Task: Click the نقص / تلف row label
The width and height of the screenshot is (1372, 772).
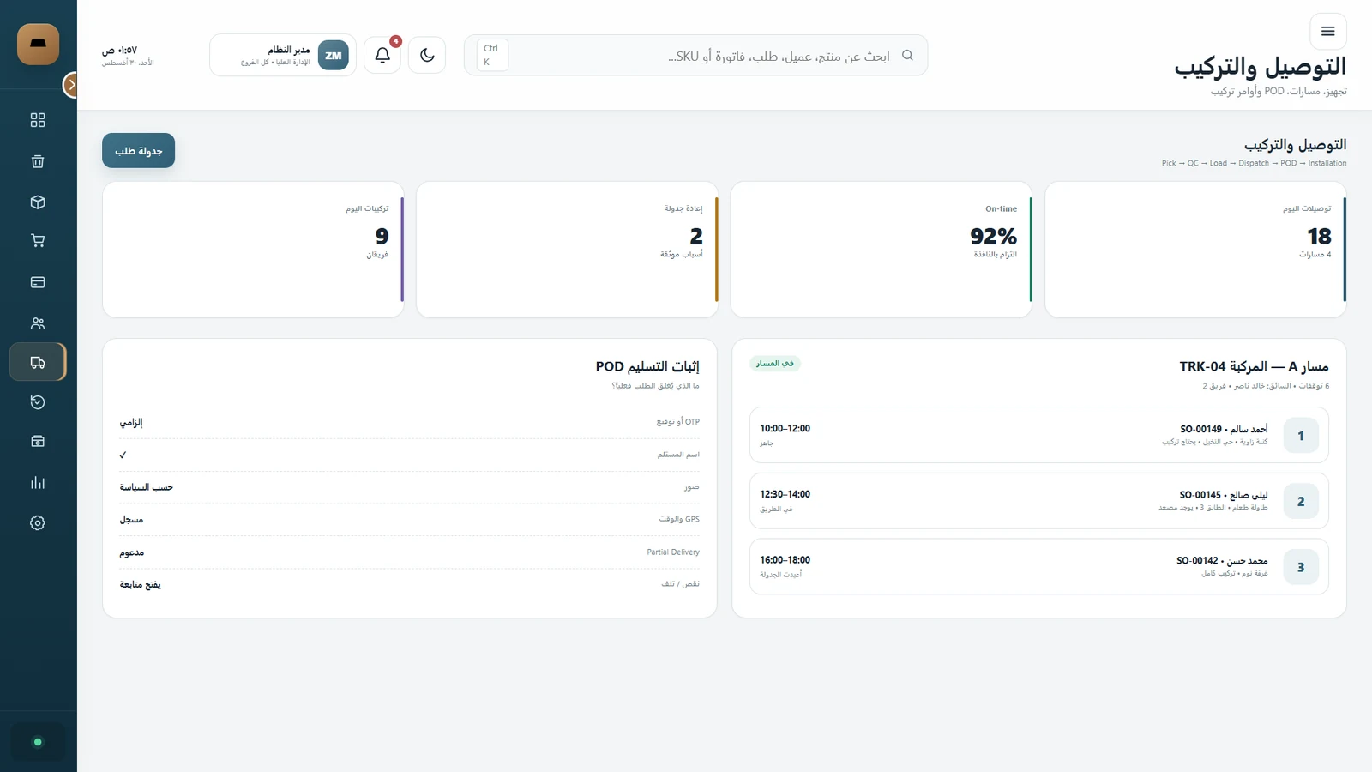Action: (x=680, y=584)
